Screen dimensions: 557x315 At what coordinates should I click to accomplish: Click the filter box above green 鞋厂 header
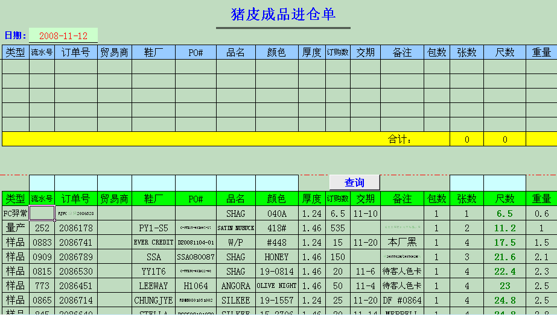point(153,182)
